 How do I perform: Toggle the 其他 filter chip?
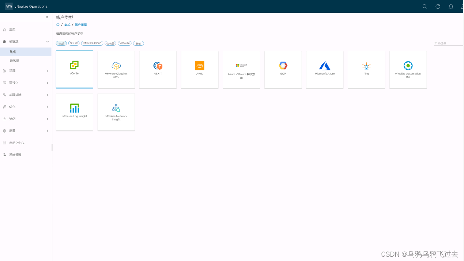pyautogui.click(x=139, y=43)
